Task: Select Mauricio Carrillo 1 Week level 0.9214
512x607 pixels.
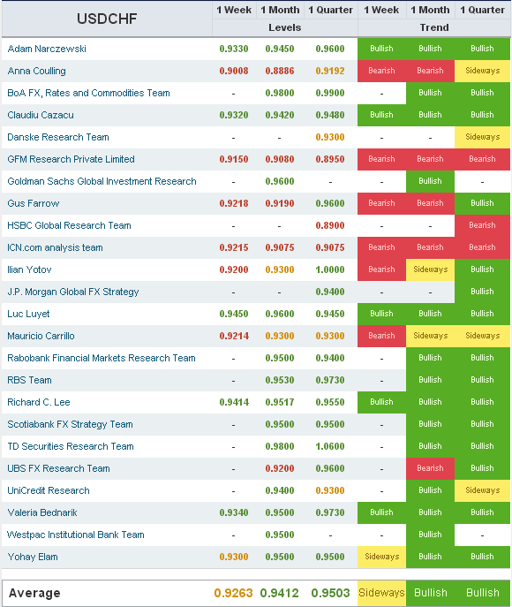Action: pyautogui.click(x=234, y=336)
